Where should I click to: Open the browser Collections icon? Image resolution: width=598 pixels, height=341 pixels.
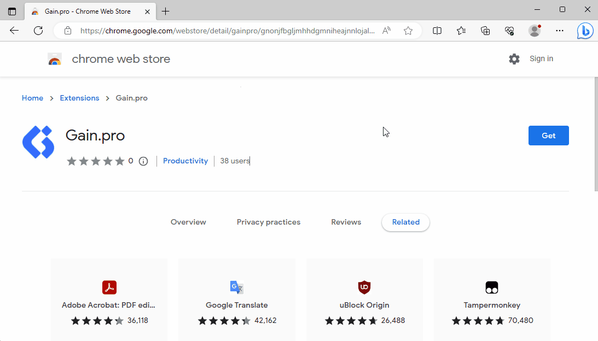pos(485,31)
